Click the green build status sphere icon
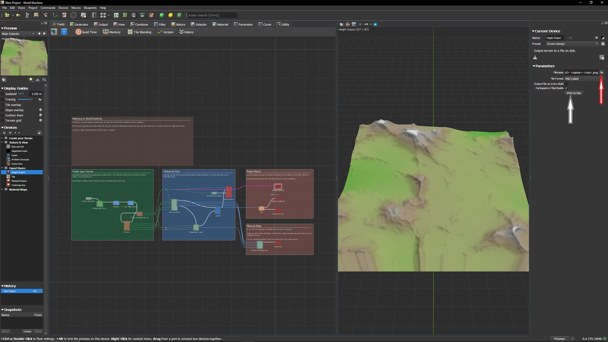This screenshot has height=342, width=608. click(162, 15)
